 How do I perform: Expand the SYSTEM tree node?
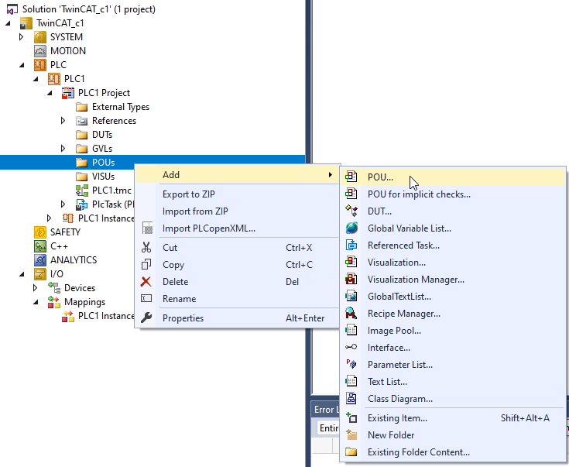pos(22,37)
